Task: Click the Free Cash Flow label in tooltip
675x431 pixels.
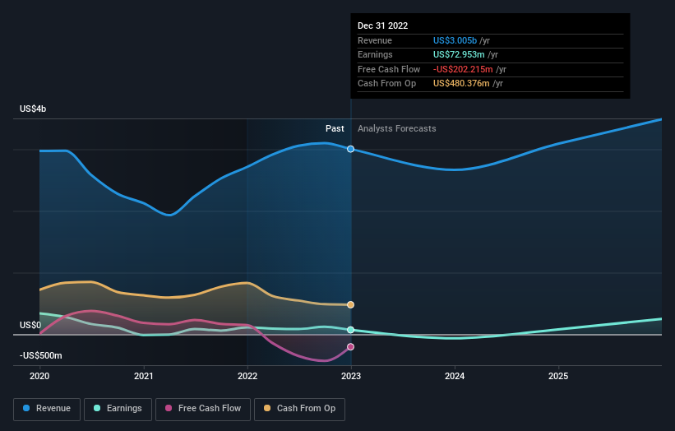Action: (x=389, y=69)
